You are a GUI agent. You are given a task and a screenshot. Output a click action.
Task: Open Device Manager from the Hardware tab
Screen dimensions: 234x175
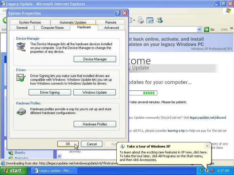[x=95, y=59]
